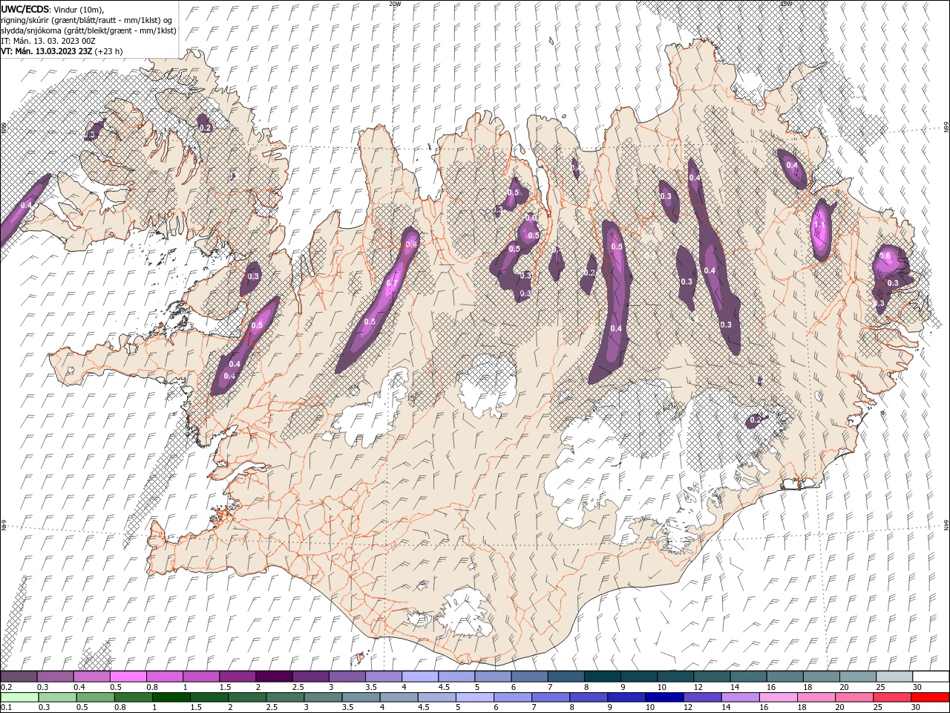
Task: Click the 'UWC/ECDS: Vindur (10m),' title text
Action: (x=53, y=9)
